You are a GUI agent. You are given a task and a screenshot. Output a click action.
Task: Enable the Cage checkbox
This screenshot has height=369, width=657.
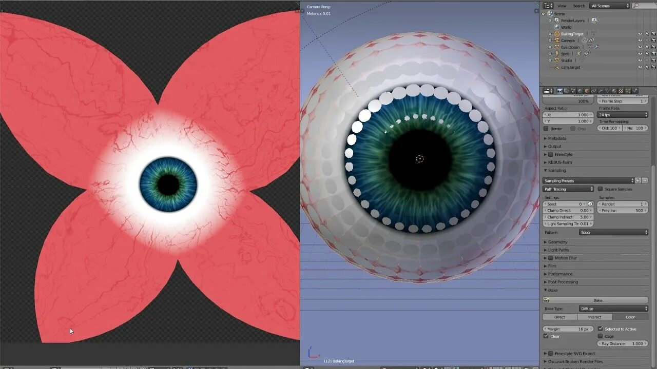point(601,336)
